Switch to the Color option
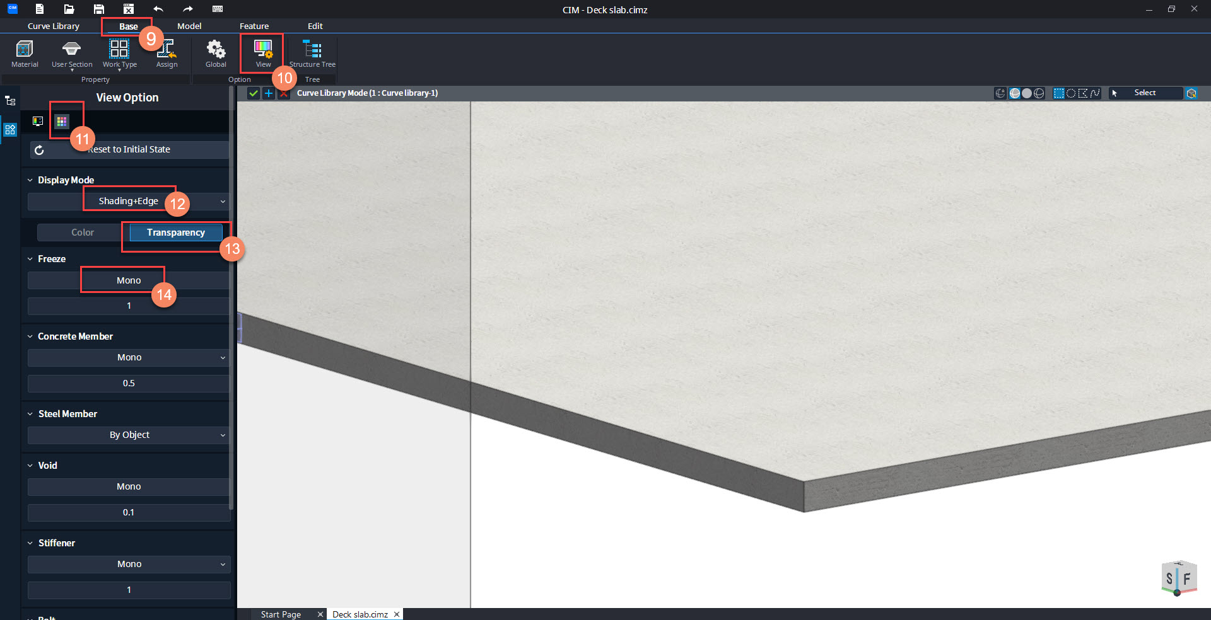This screenshot has height=620, width=1211. [83, 233]
